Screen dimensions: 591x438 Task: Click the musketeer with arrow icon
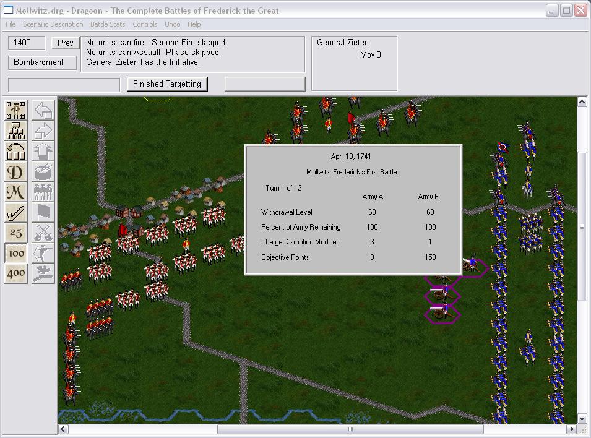[x=43, y=253]
